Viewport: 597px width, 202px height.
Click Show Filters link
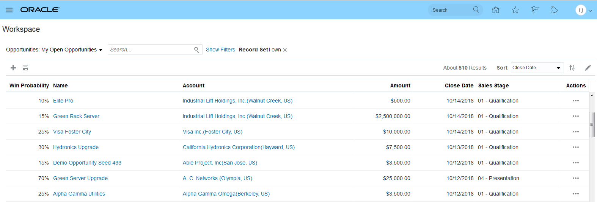(220, 50)
